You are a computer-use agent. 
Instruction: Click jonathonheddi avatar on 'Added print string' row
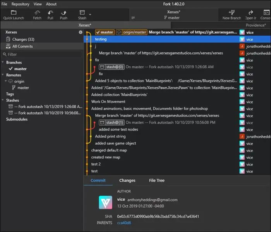[242, 136]
